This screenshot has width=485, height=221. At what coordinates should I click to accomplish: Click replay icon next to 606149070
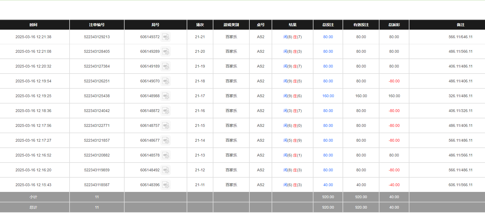click(x=166, y=81)
